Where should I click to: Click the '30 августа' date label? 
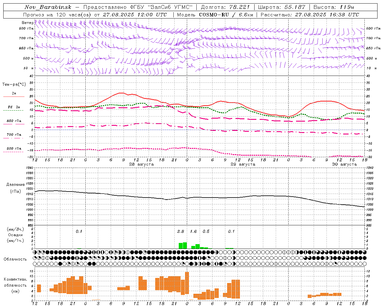pos(344,164)
